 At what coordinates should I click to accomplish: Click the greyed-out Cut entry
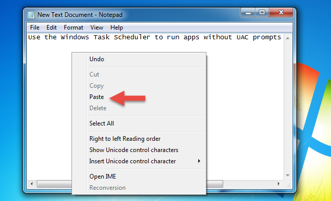coord(139,74)
